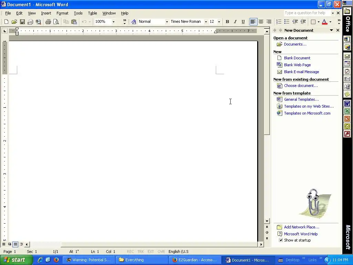Launch Excel from the Office shortcut bar
Image resolution: width=353 pixels, height=265 pixels.
(x=347, y=111)
